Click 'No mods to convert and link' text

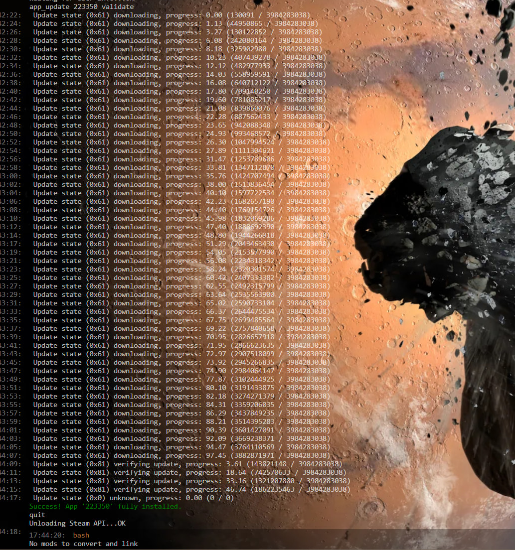point(83,544)
